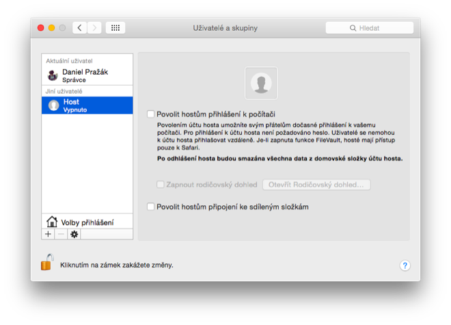451x325 pixels.
Task: Enable Povolit hostům připojení ke sdíleným složkám
Action: click(151, 207)
